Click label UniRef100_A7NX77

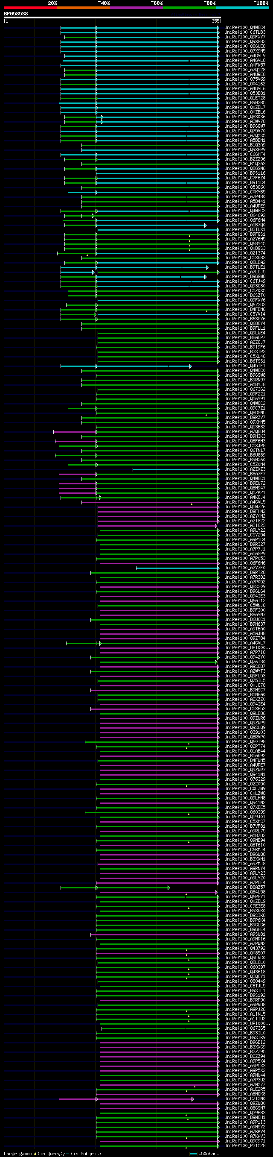pyautogui.click(x=245, y=1085)
